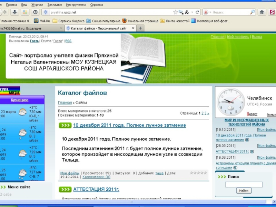Click the Наука мира rainbow banner
276x207 pixels.
[10, 91]
